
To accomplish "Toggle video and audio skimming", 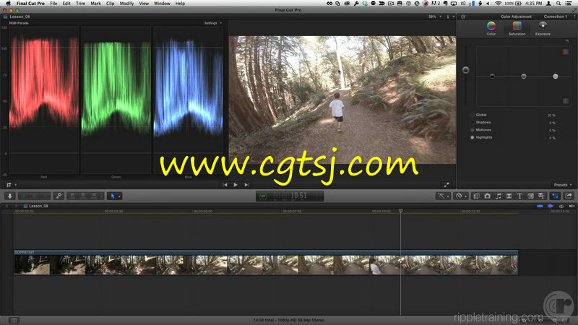I will tap(540, 206).
